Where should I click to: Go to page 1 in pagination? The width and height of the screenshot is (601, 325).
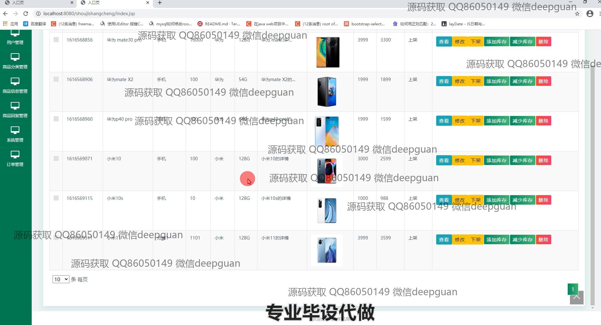[x=572, y=289]
